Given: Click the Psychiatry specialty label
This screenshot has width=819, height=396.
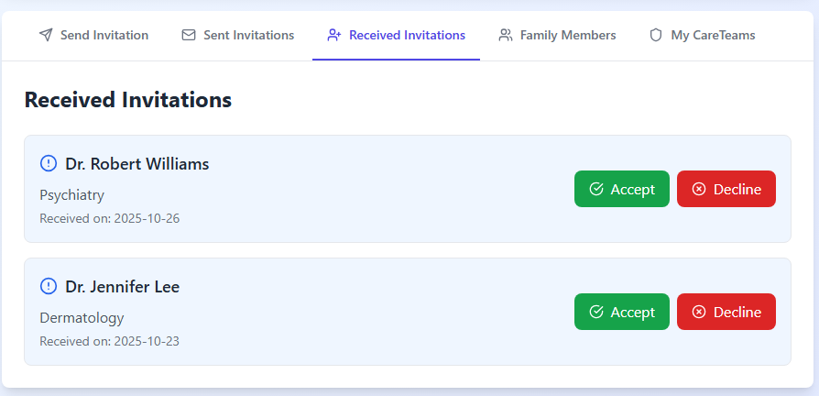Looking at the screenshot, I should pos(72,195).
